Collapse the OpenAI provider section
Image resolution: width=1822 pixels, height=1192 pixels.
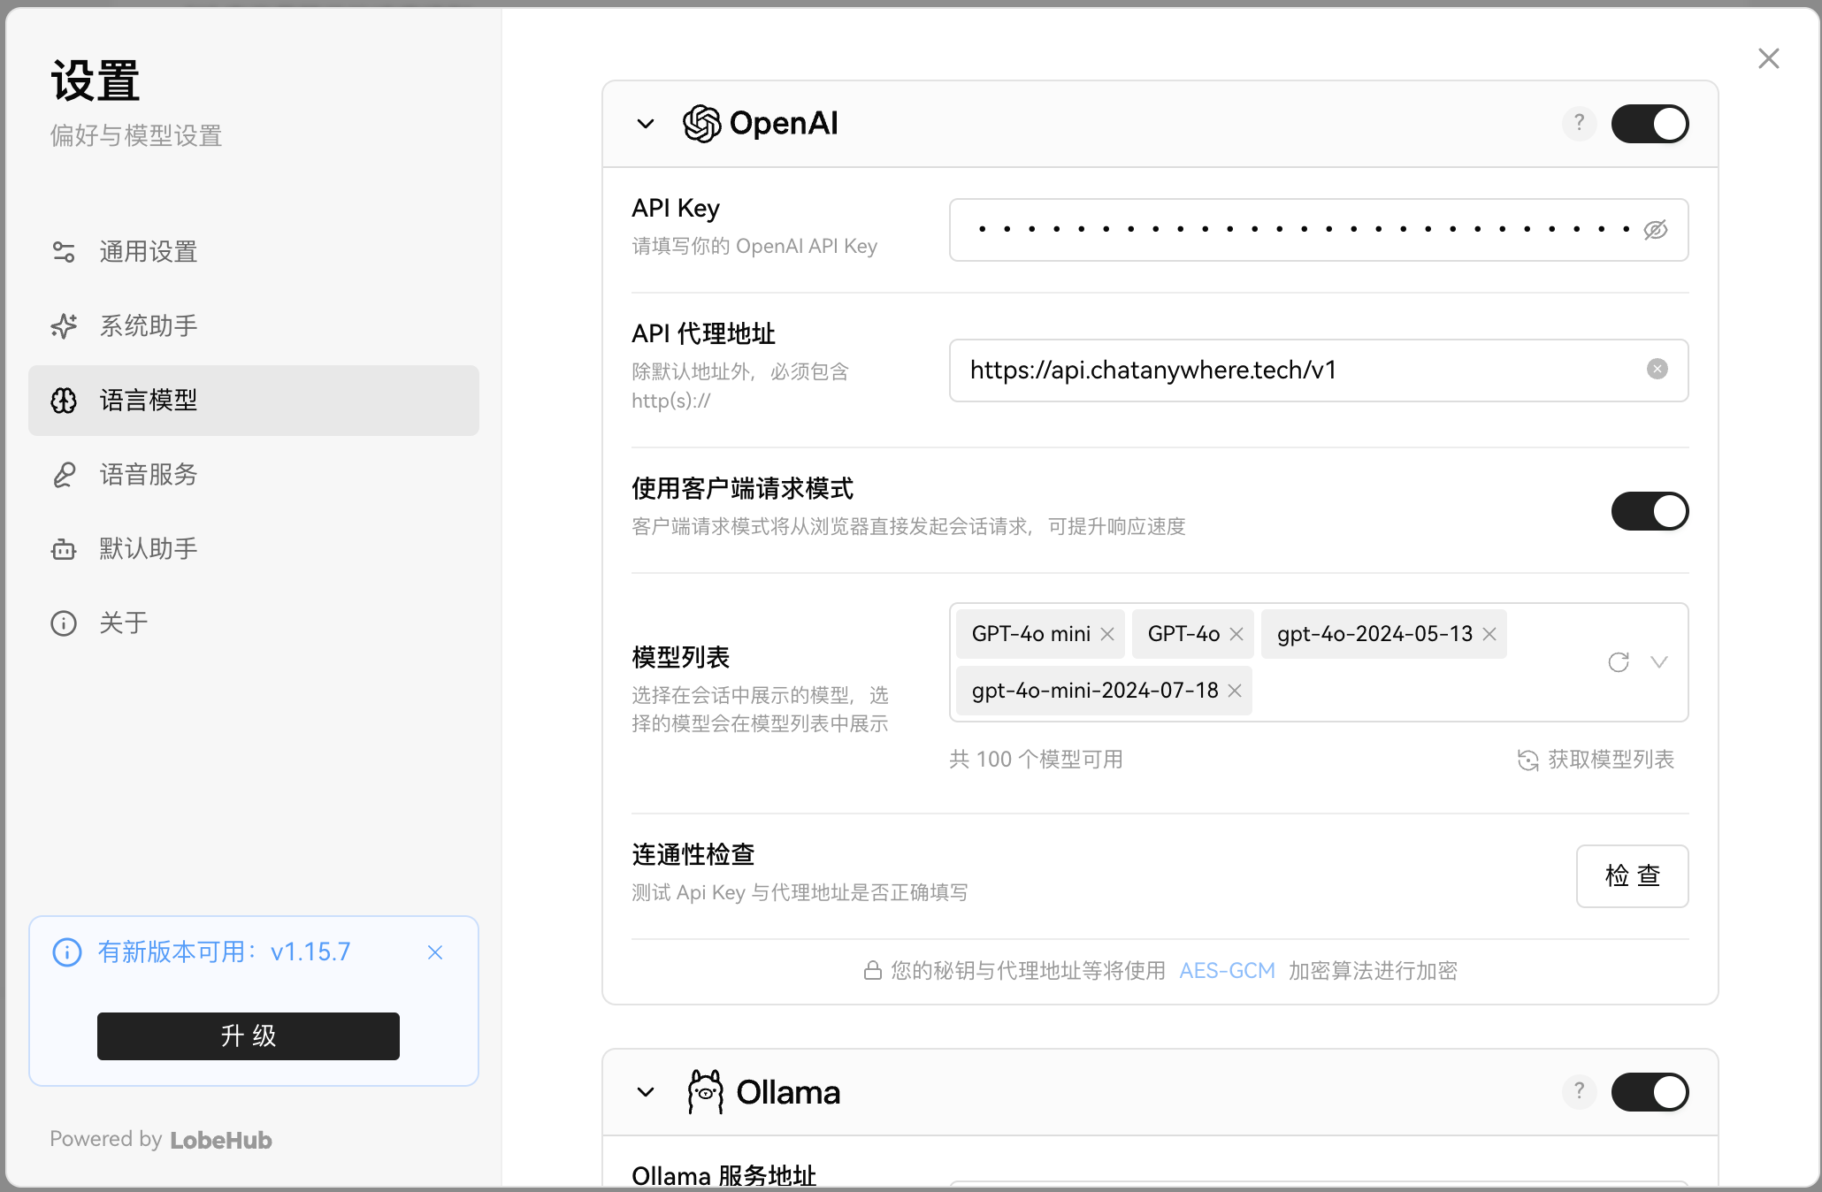tap(646, 124)
